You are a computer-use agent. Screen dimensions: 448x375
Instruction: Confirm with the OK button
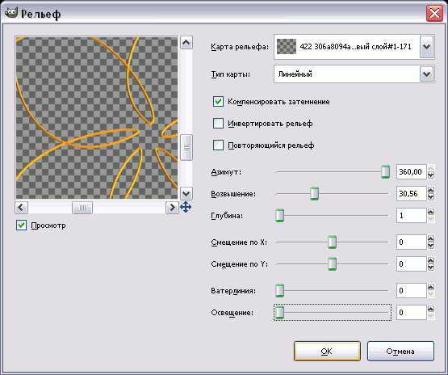pyautogui.click(x=327, y=351)
